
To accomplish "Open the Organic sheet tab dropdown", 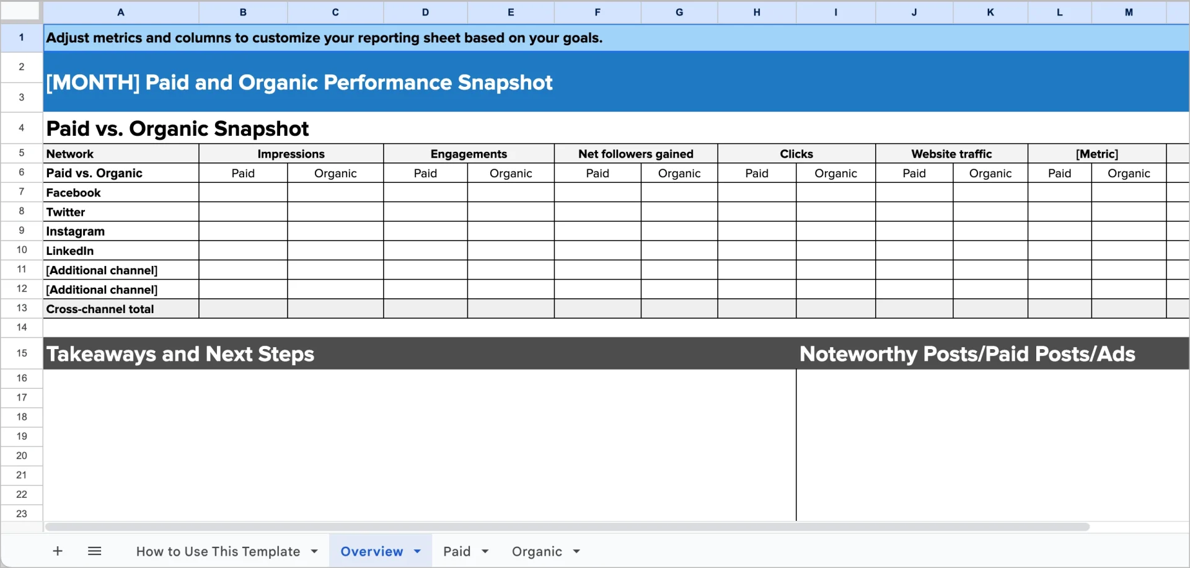I will [576, 551].
